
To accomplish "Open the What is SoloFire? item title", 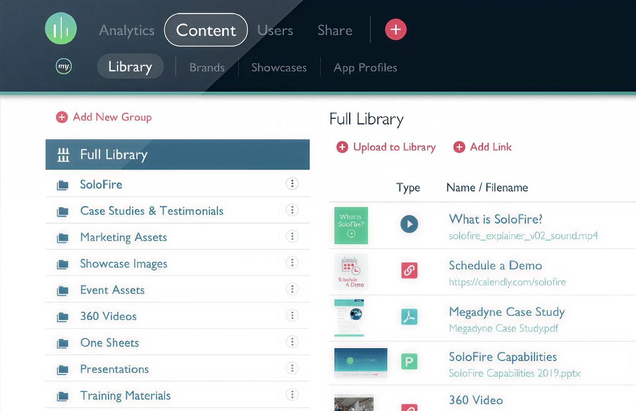I will [x=496, y=219].
